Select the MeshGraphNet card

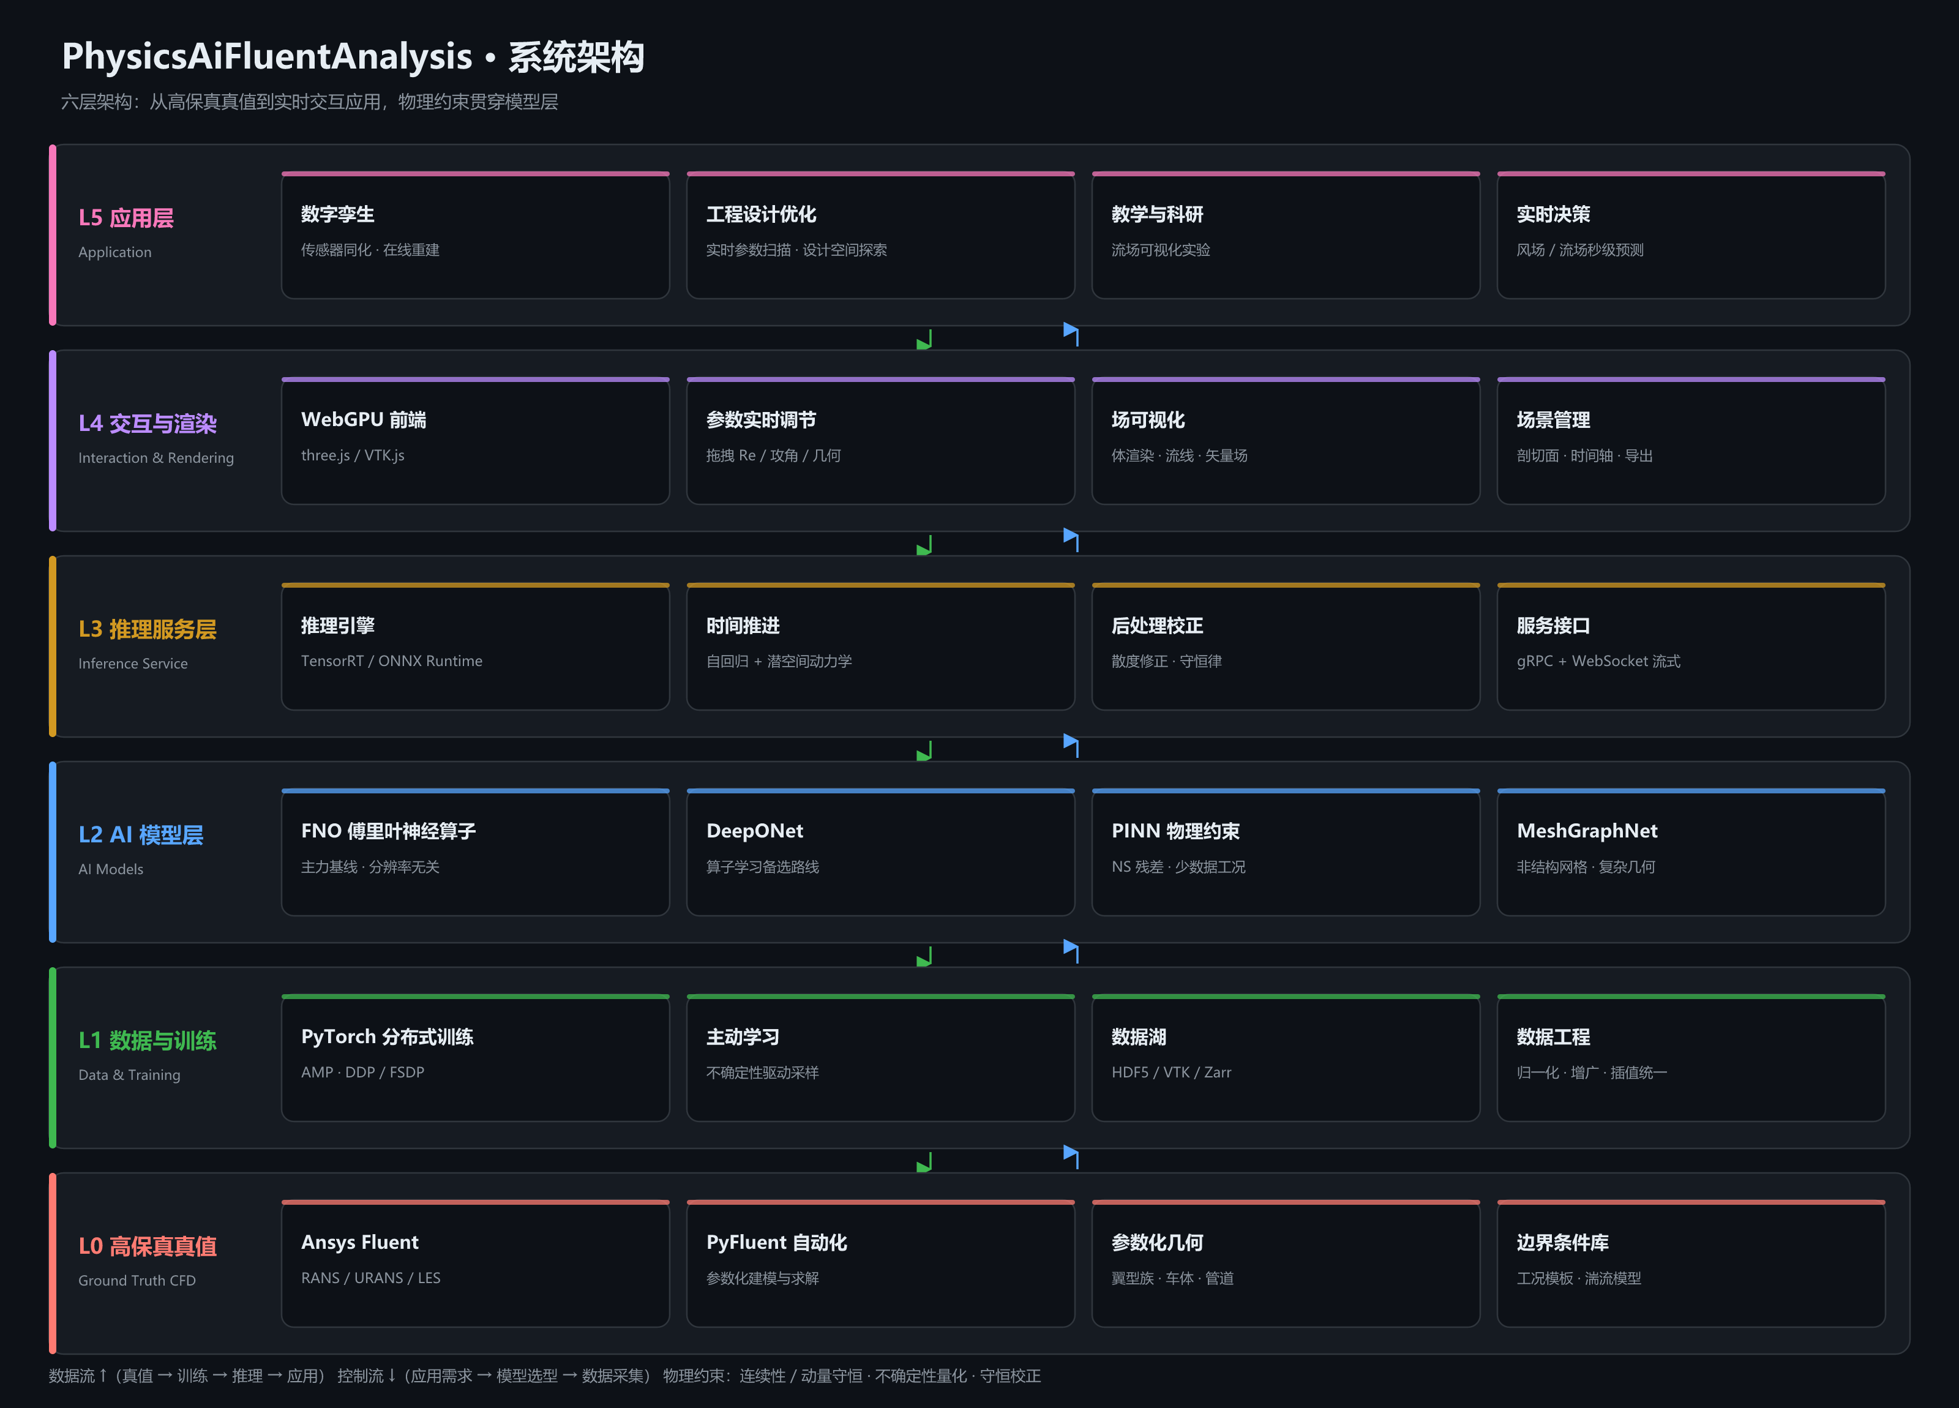1690,852
